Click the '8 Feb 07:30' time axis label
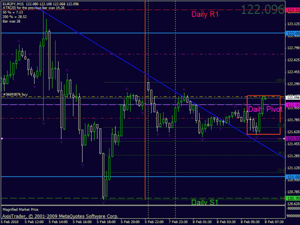This screenshot has width=300, height=225. click(x=274, y=222)
